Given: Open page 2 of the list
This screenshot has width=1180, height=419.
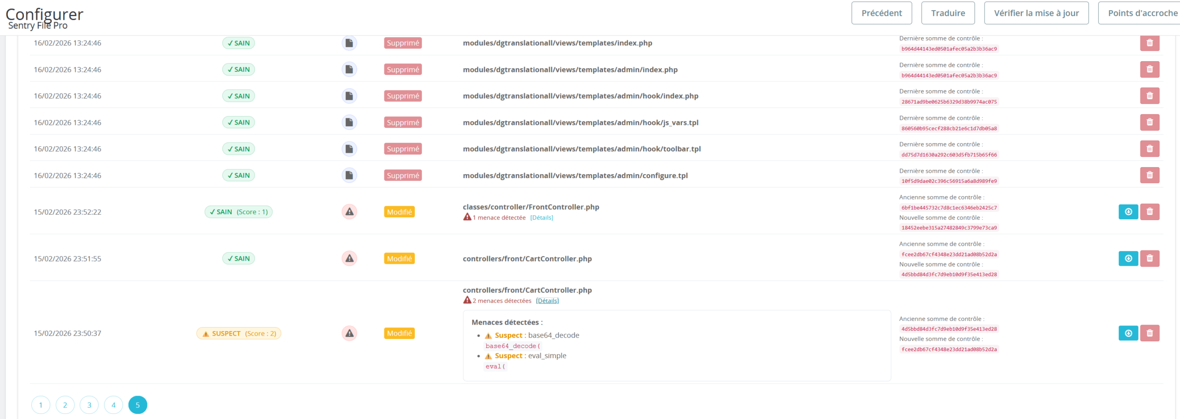Looking at the screenshot, I should tap(65, 405).
